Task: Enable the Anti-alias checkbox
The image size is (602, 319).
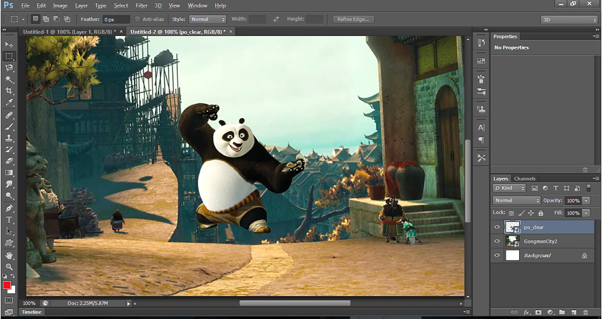Action: click(138, 19)
